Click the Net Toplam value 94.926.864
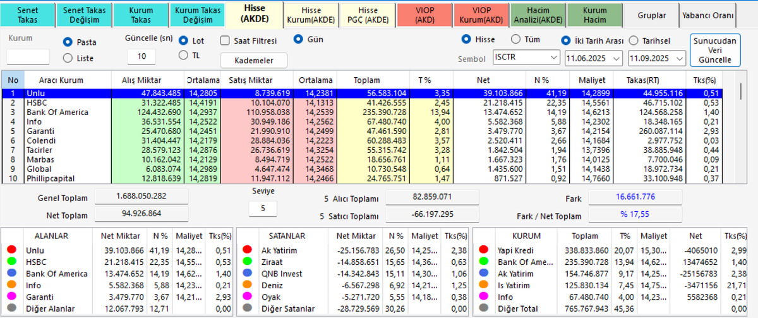The height and width of the screenshot is (318, 758). point(142,215)
